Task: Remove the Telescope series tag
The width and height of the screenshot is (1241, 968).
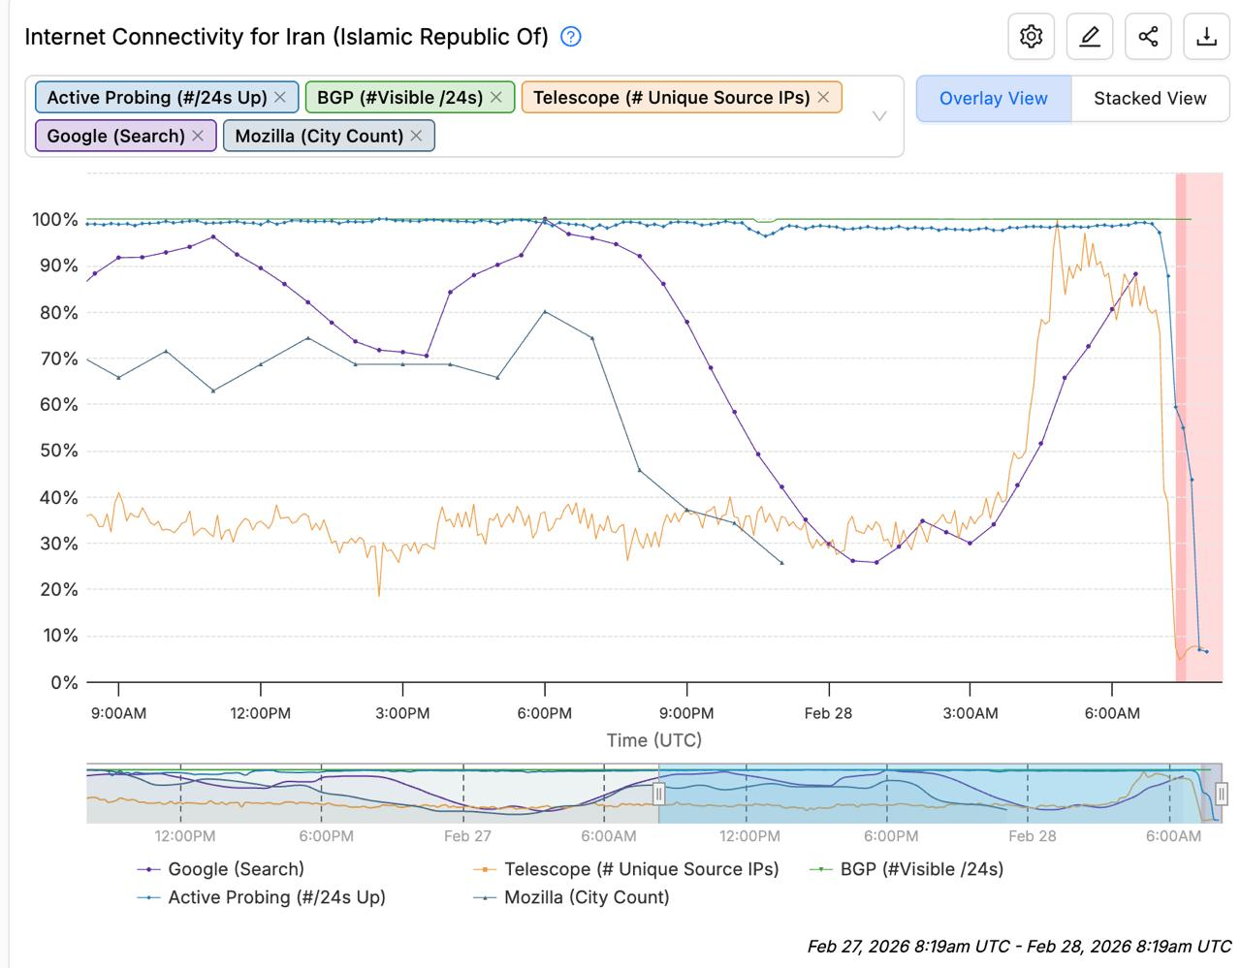Action: tap(823, 97)
